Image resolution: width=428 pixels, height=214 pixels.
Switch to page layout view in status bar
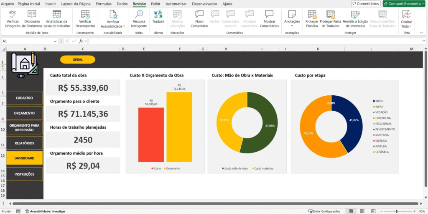pos(362,211)
